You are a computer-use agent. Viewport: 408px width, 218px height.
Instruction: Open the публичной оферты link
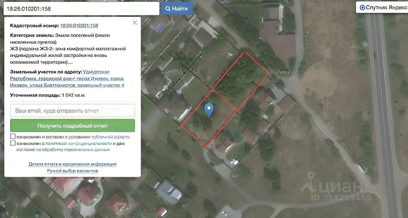pyautogui.click(x=111, y=137)
